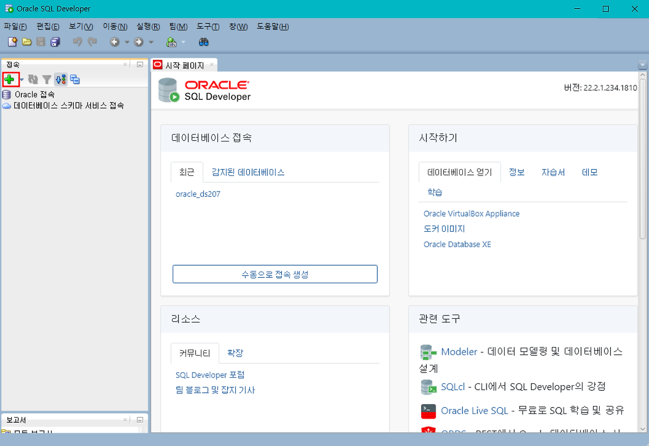This screenshot has width=649, height=446.
Task: Apply a filter in the connections panel
Action: [x=47, y=80]
